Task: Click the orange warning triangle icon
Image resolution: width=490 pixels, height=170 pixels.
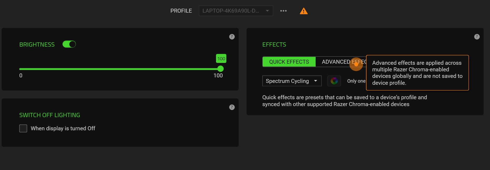Action: [x=303, y=11]
